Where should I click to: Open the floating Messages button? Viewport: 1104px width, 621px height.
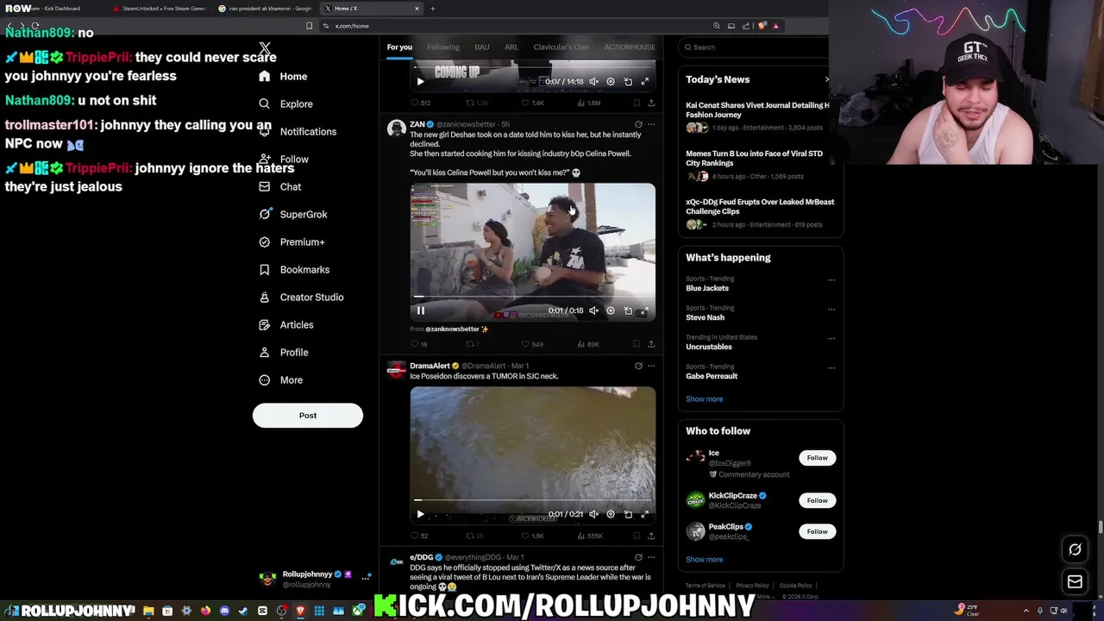point(1075,582)
